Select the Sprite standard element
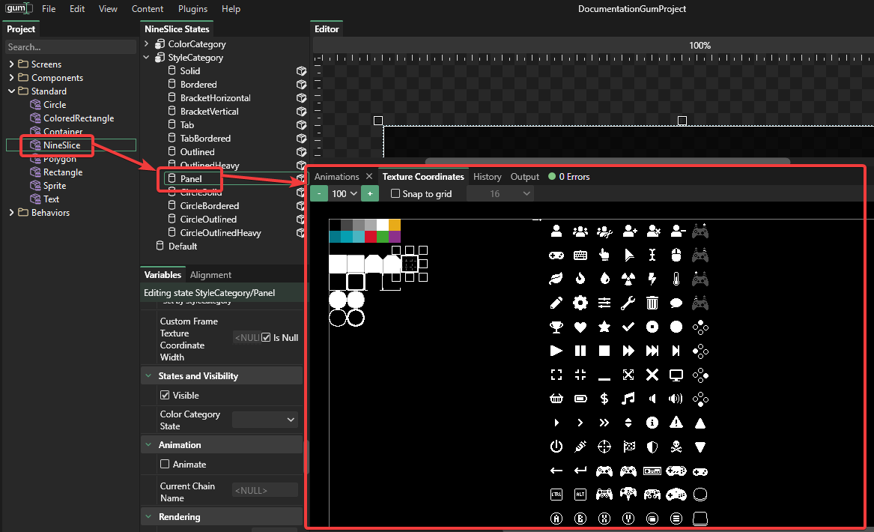 pos(55,186)
